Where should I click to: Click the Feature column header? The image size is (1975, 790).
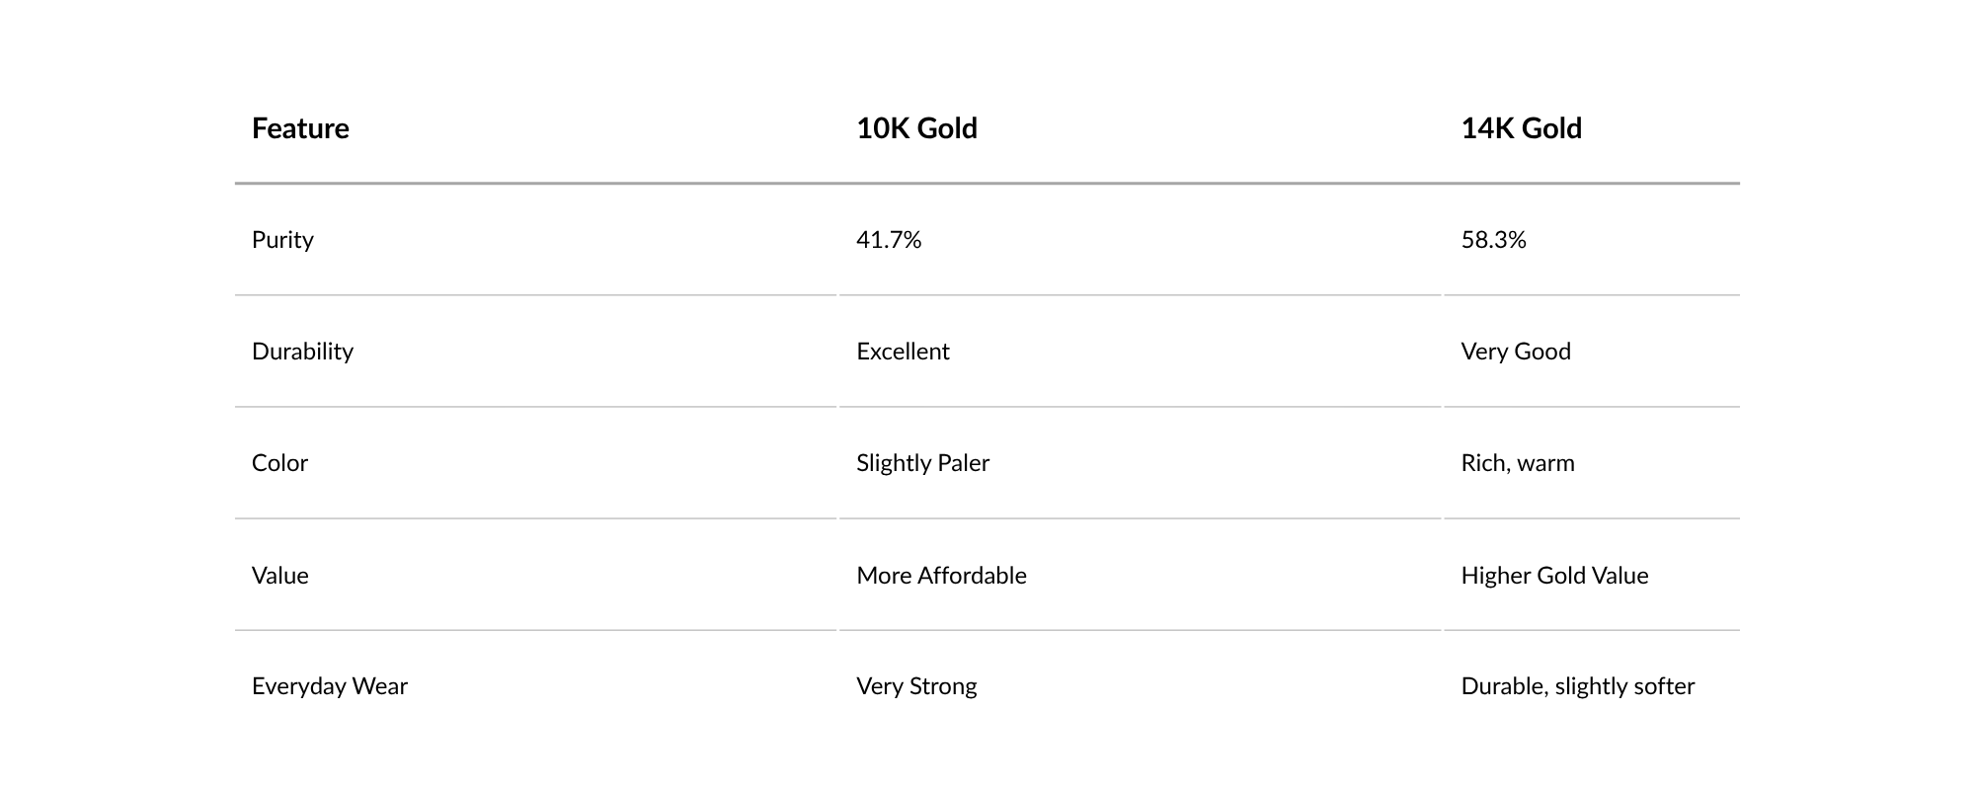tap(300, 128)
